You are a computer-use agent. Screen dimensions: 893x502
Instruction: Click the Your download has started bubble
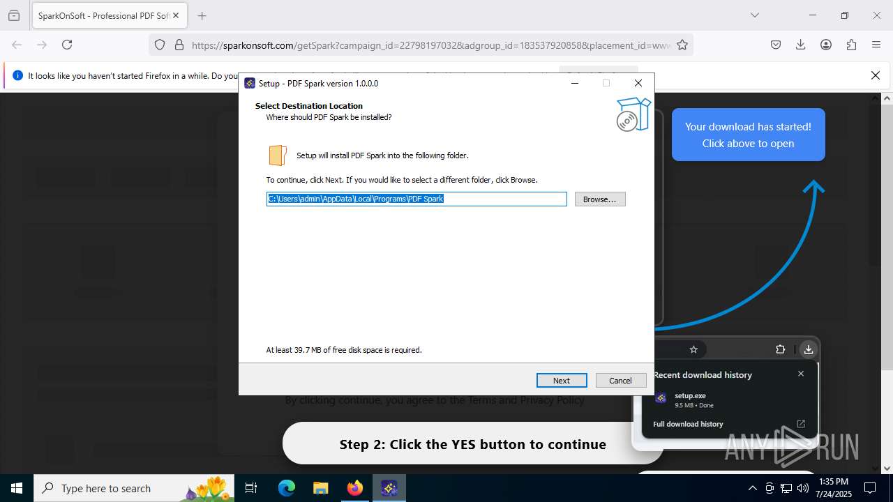point(749,135)
